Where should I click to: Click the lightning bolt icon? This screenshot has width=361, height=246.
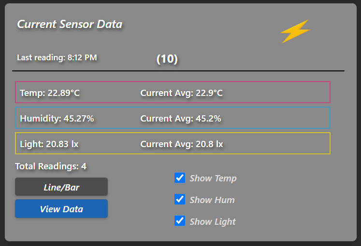[x=295, y=31]
